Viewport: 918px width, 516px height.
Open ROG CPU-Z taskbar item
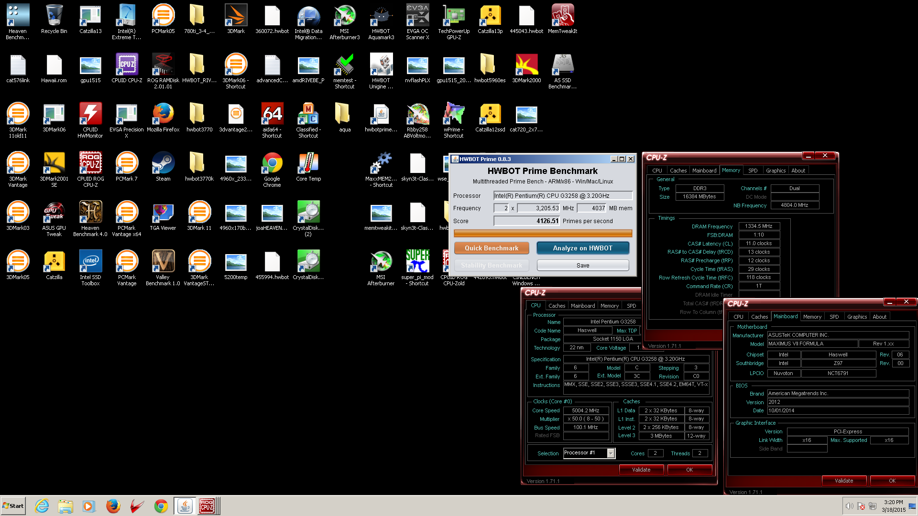click(x=208, y=506)
